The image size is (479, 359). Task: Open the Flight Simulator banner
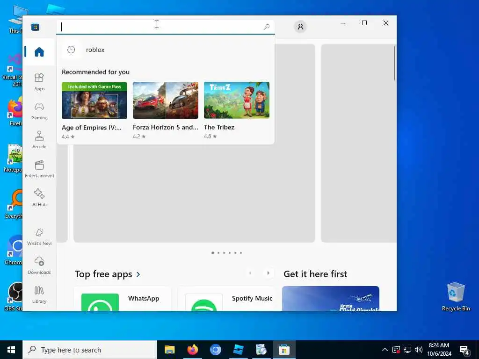point(331,299)
